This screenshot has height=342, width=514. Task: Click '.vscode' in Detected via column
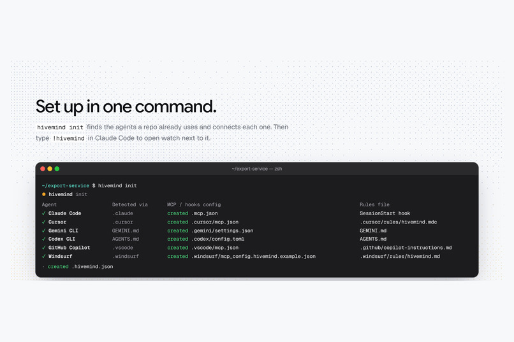click(x=122, y=248)
